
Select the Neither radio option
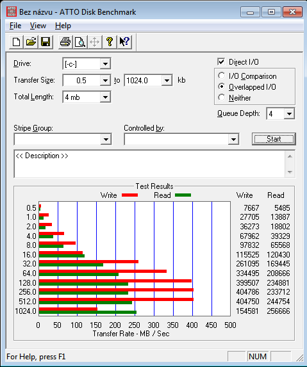click(x=221, y=97)
